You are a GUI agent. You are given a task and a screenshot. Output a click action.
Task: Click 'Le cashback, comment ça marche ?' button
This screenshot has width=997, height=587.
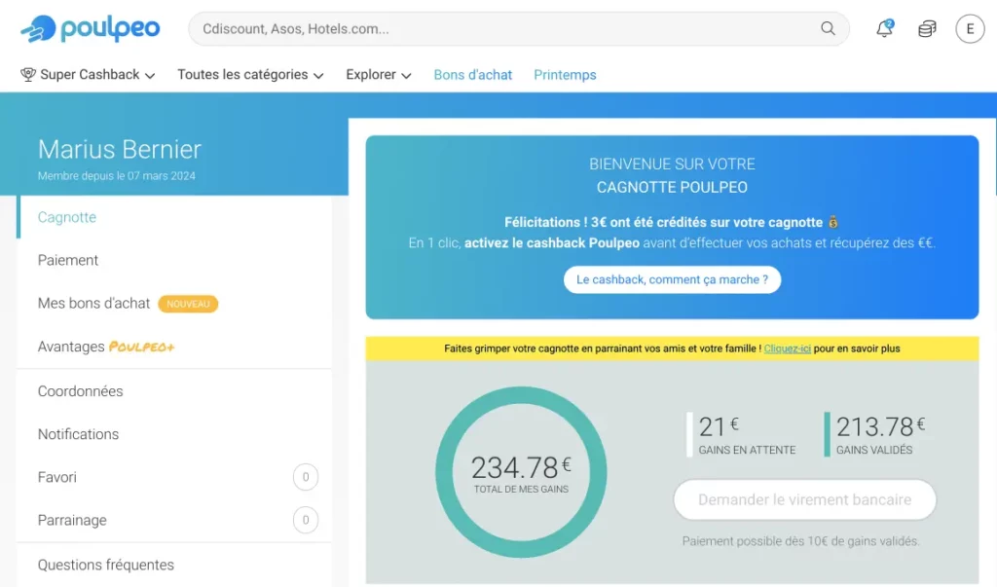[x=672, y=279]
